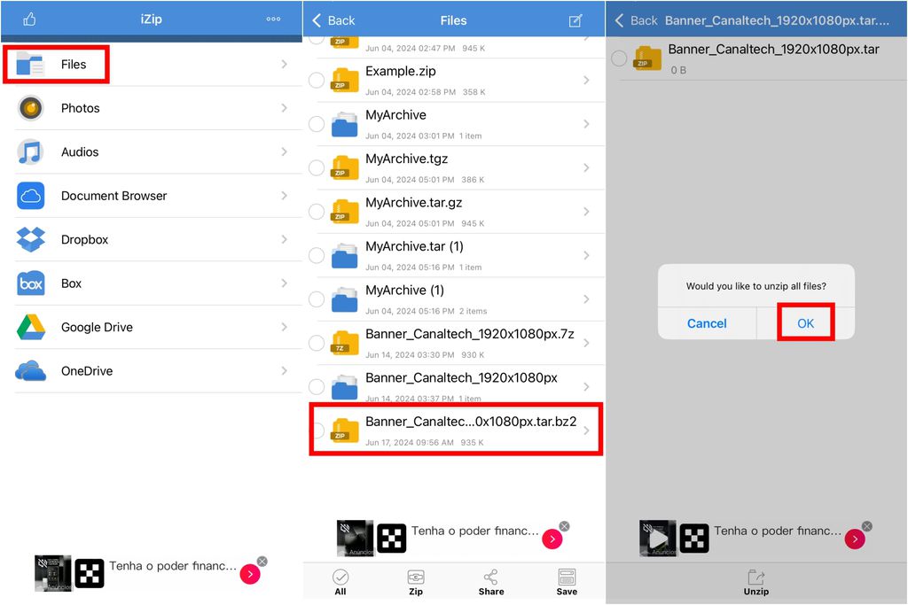Expand the MyArchive folder

[585, 123]
